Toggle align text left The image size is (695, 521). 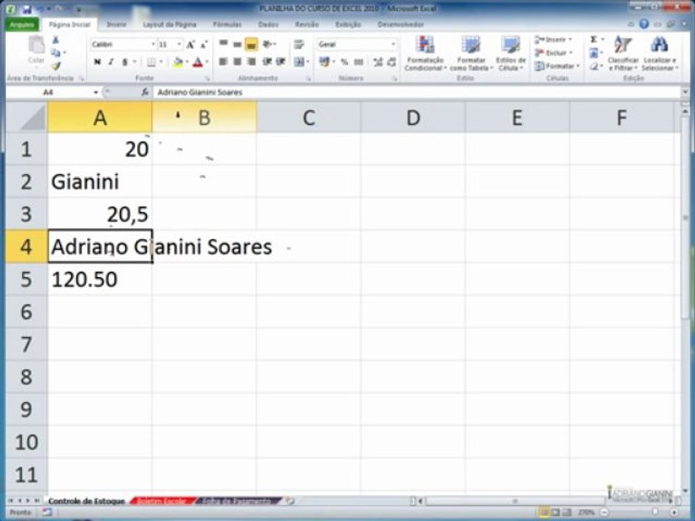point(224,62)
